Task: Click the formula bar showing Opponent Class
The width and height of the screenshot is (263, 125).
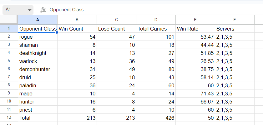Action: pos(125,10)
